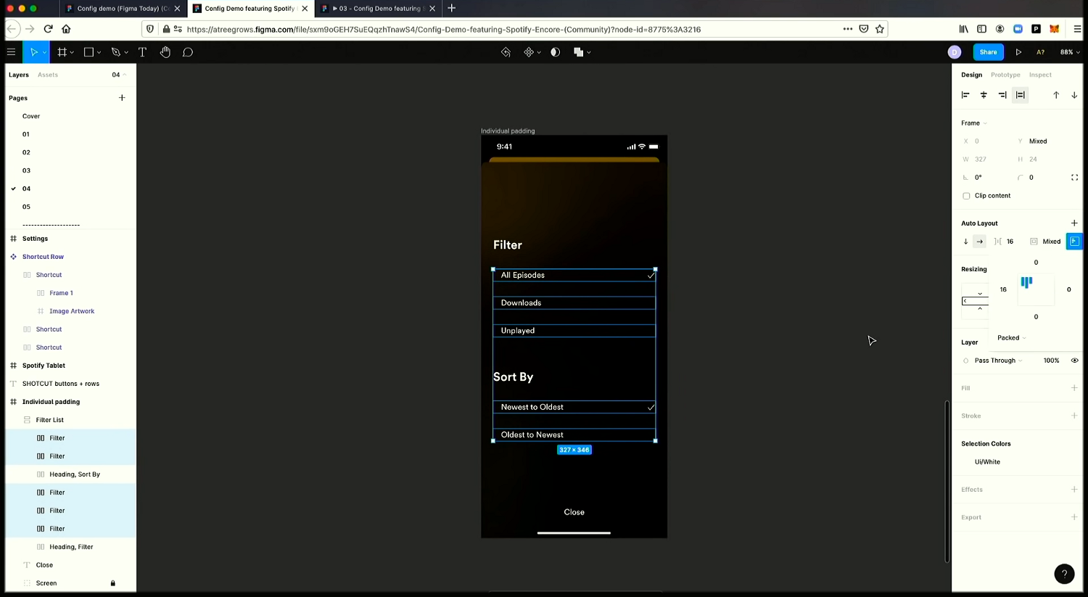Select the Cover page
The image size is (1088, 597).
31,116
